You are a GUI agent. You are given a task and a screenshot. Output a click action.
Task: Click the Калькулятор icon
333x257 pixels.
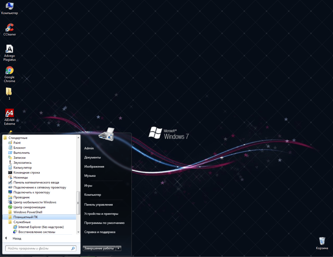pos(10,167)
